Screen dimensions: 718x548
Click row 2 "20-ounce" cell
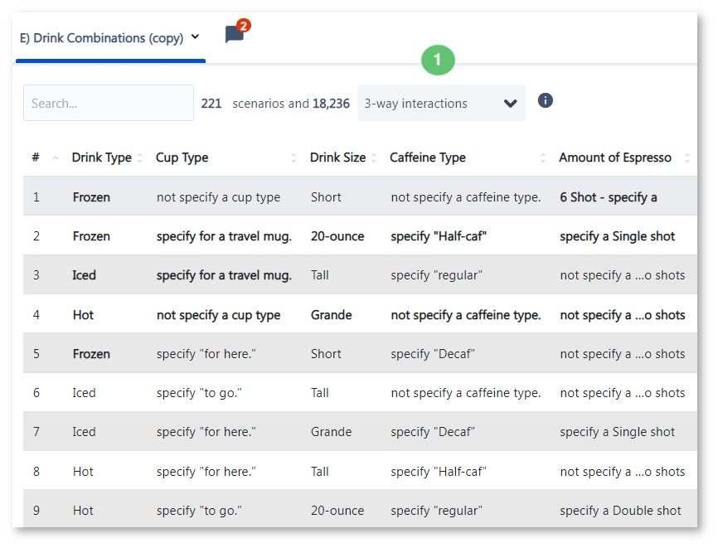pos(337,236)
